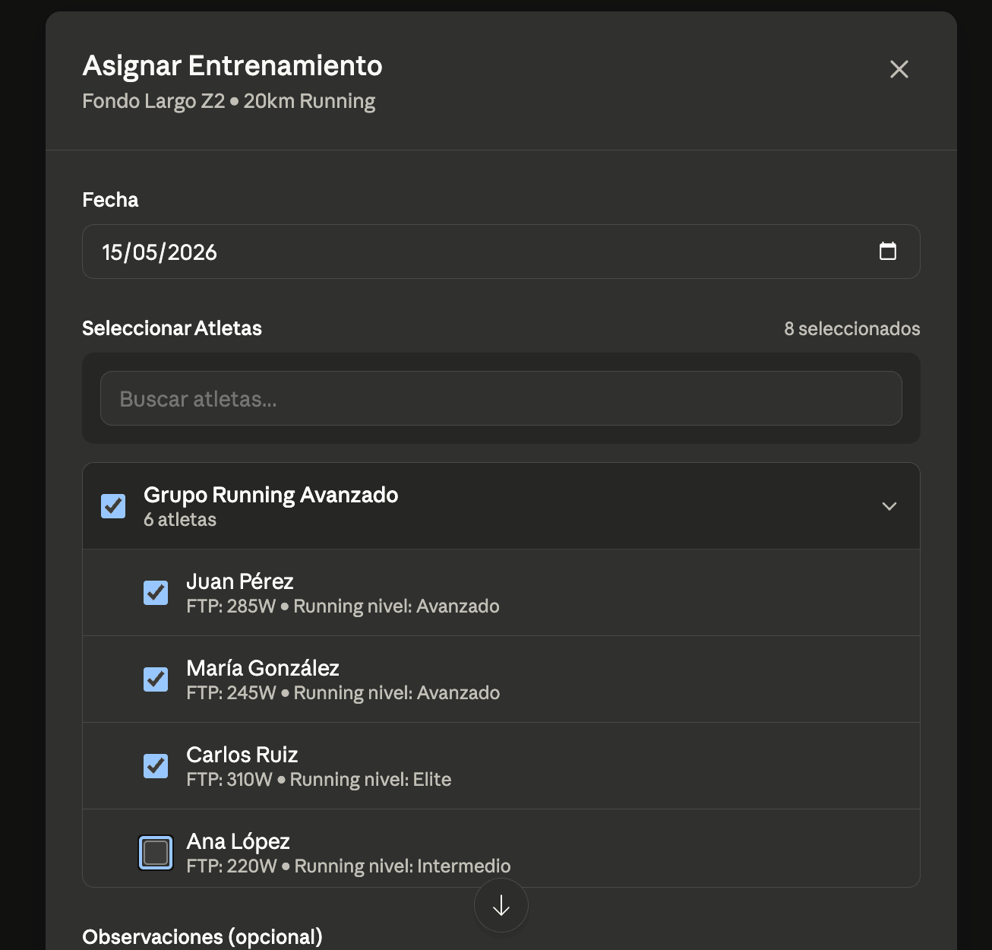Click FTP: 245W Running nivel: Avanzado
Screen dimensions: 992x950
pyautogui.click(x=343, y=693)
